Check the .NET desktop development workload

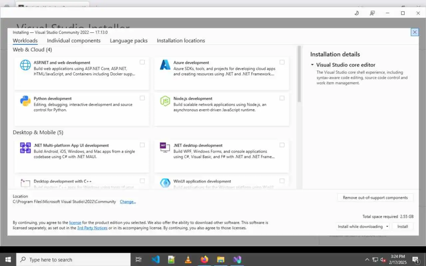click(x=282, y=145)
